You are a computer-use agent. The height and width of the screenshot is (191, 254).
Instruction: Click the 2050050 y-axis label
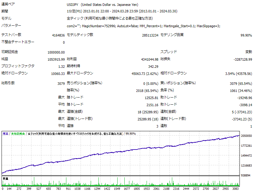point(246,136)
